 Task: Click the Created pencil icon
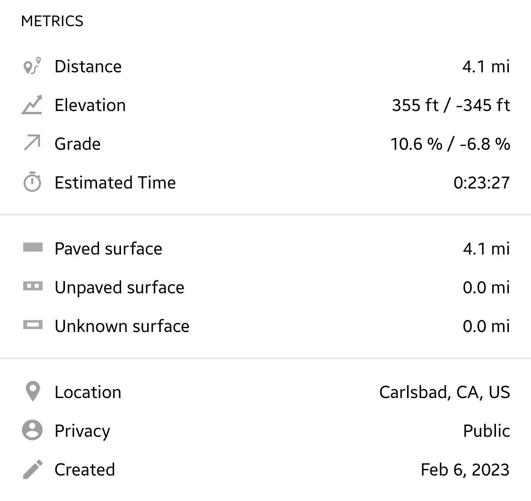point(33,469)
